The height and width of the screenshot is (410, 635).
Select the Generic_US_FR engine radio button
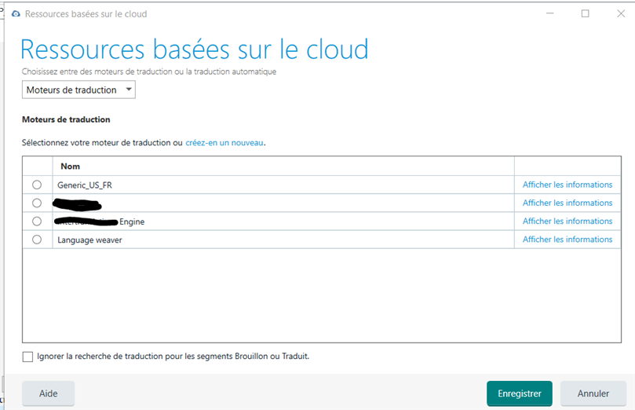click(37, 185)
